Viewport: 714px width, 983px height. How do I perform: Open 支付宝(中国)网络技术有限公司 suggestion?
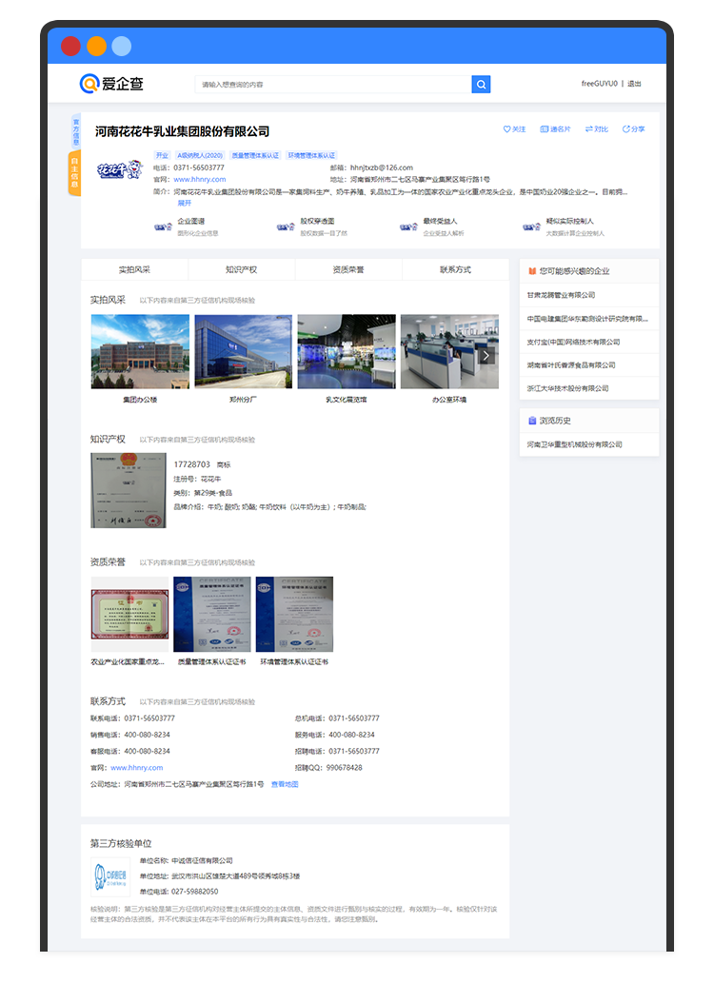coord(573,342)
